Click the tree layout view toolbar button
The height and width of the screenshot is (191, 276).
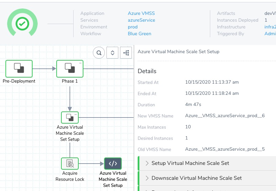pyautogui.click(x=126, y=52)
